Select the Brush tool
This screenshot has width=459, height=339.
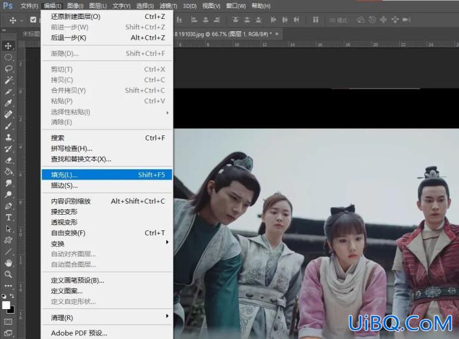click(8, 126)
